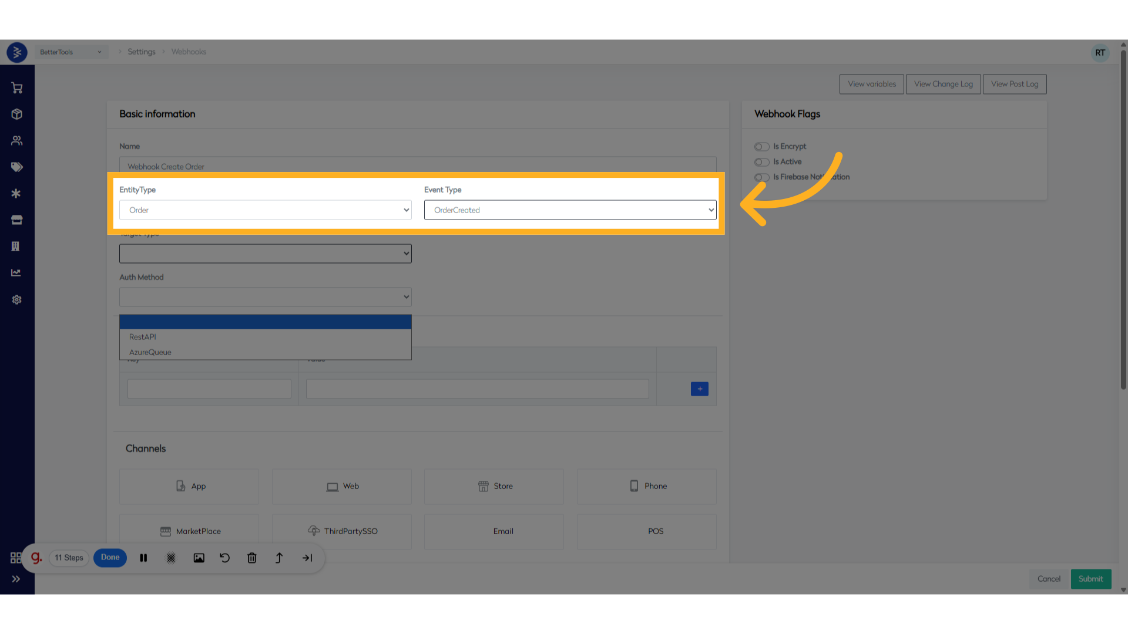Open the BetterTools workspace selector
The width and height of the screenshot is (1128, 634).
70,52
